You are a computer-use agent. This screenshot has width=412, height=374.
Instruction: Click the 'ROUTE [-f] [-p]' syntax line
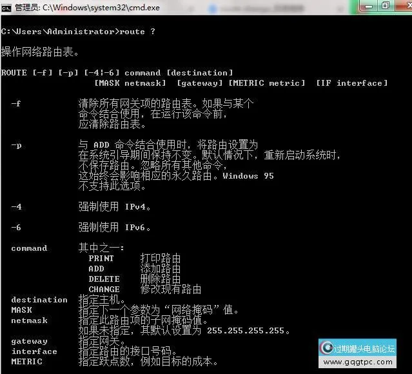tap(117, 72)
